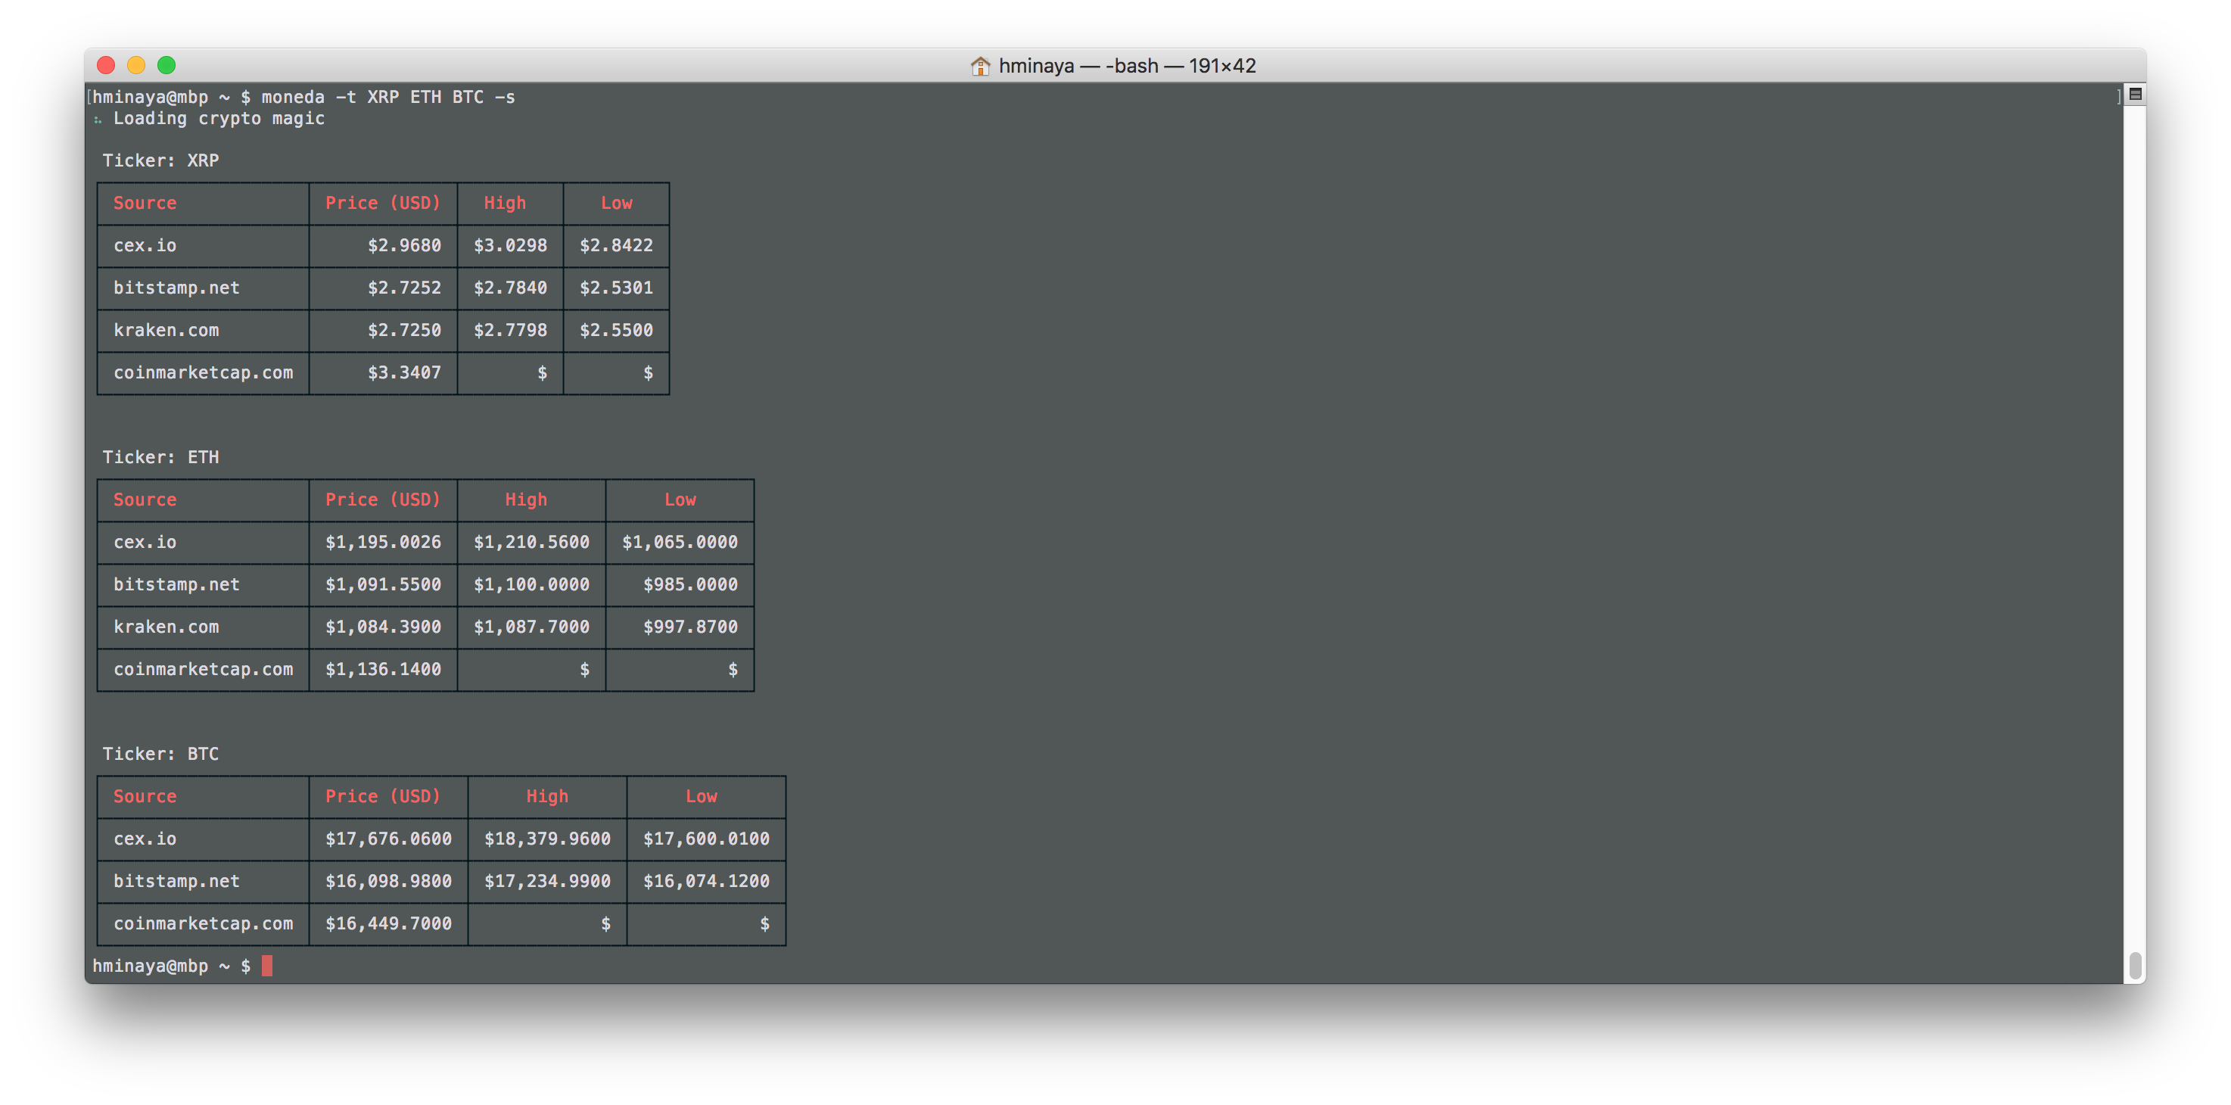Screen dimensions: 2231x1105
Task: Click the 'Ticker: XRP' heading
Action: pyautogui.click(x=160, y=160)
